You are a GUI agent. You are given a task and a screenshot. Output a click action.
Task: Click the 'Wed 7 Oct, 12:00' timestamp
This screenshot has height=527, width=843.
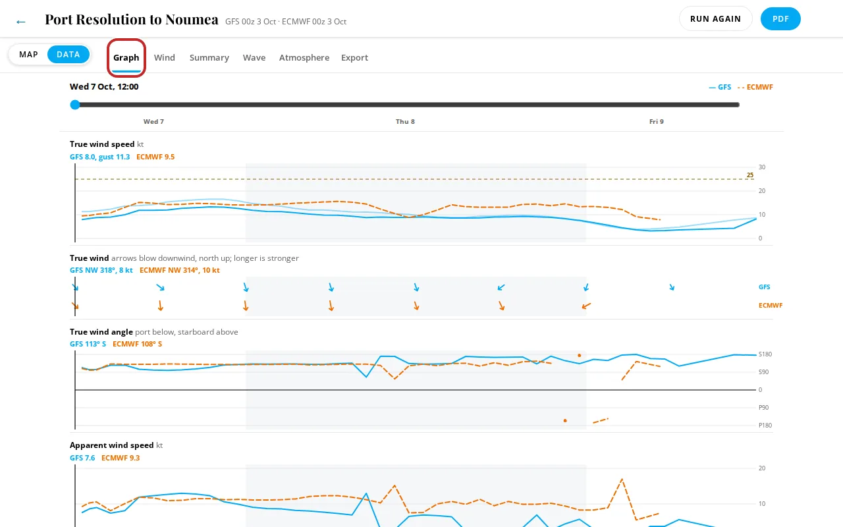point(104,86)
